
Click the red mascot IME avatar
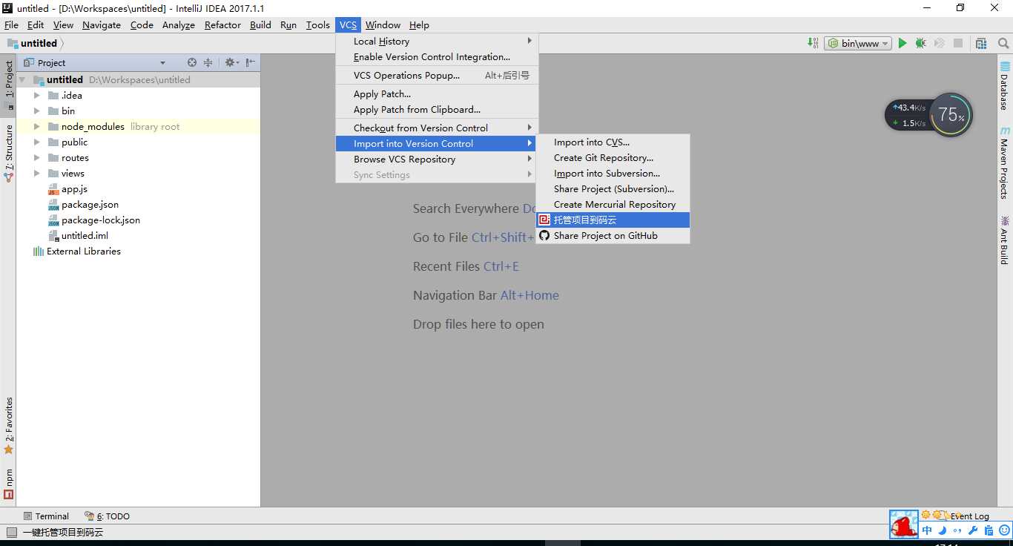(904, 524)
